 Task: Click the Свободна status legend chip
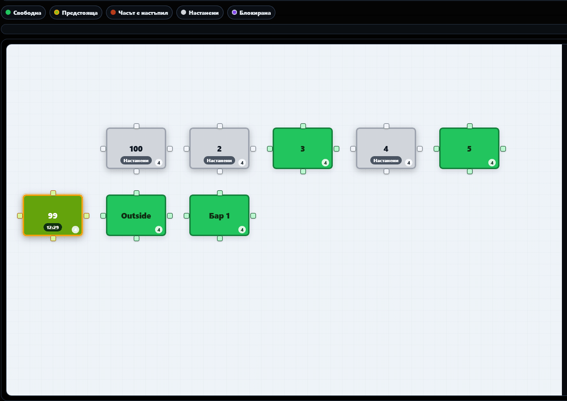pyautogui.click(x=24, y=13)
